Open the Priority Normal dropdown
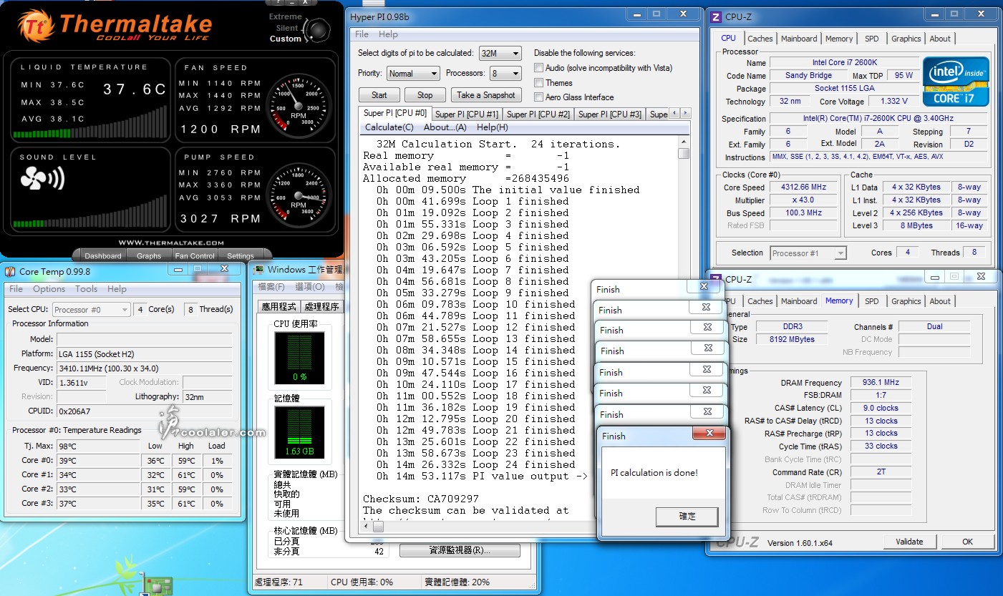Screen dimensions: 1003x596 413,73
